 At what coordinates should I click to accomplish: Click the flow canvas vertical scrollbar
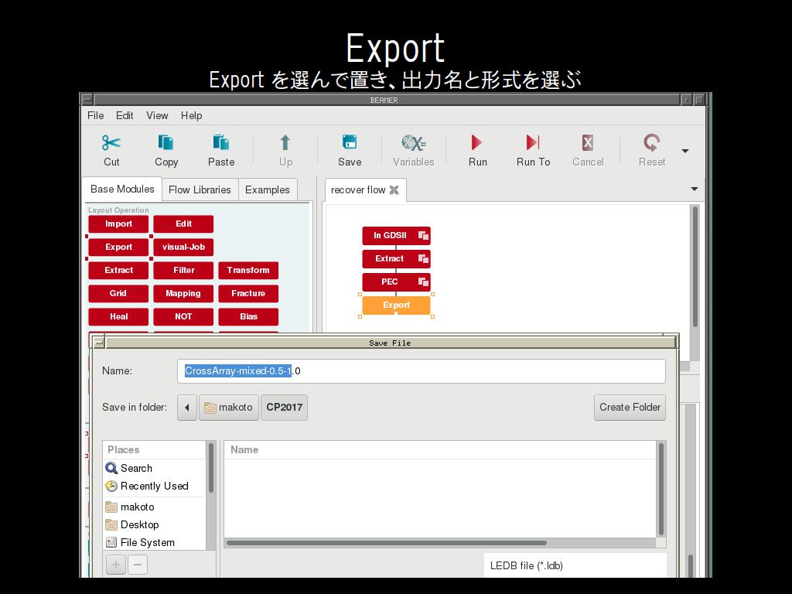coord(695,267)
